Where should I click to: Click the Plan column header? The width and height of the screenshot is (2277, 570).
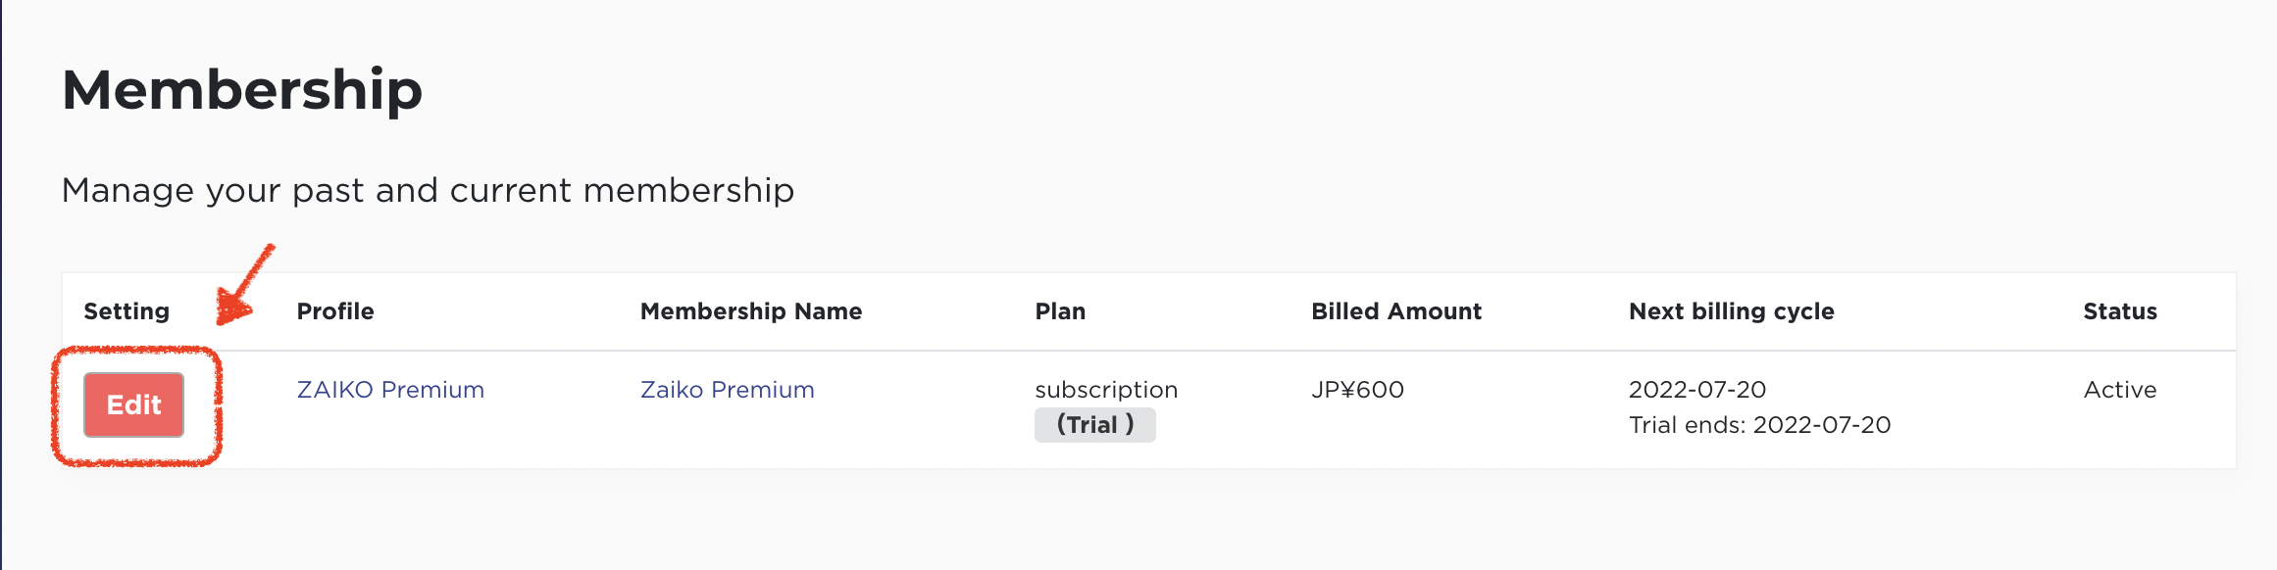pos(1060,311)
